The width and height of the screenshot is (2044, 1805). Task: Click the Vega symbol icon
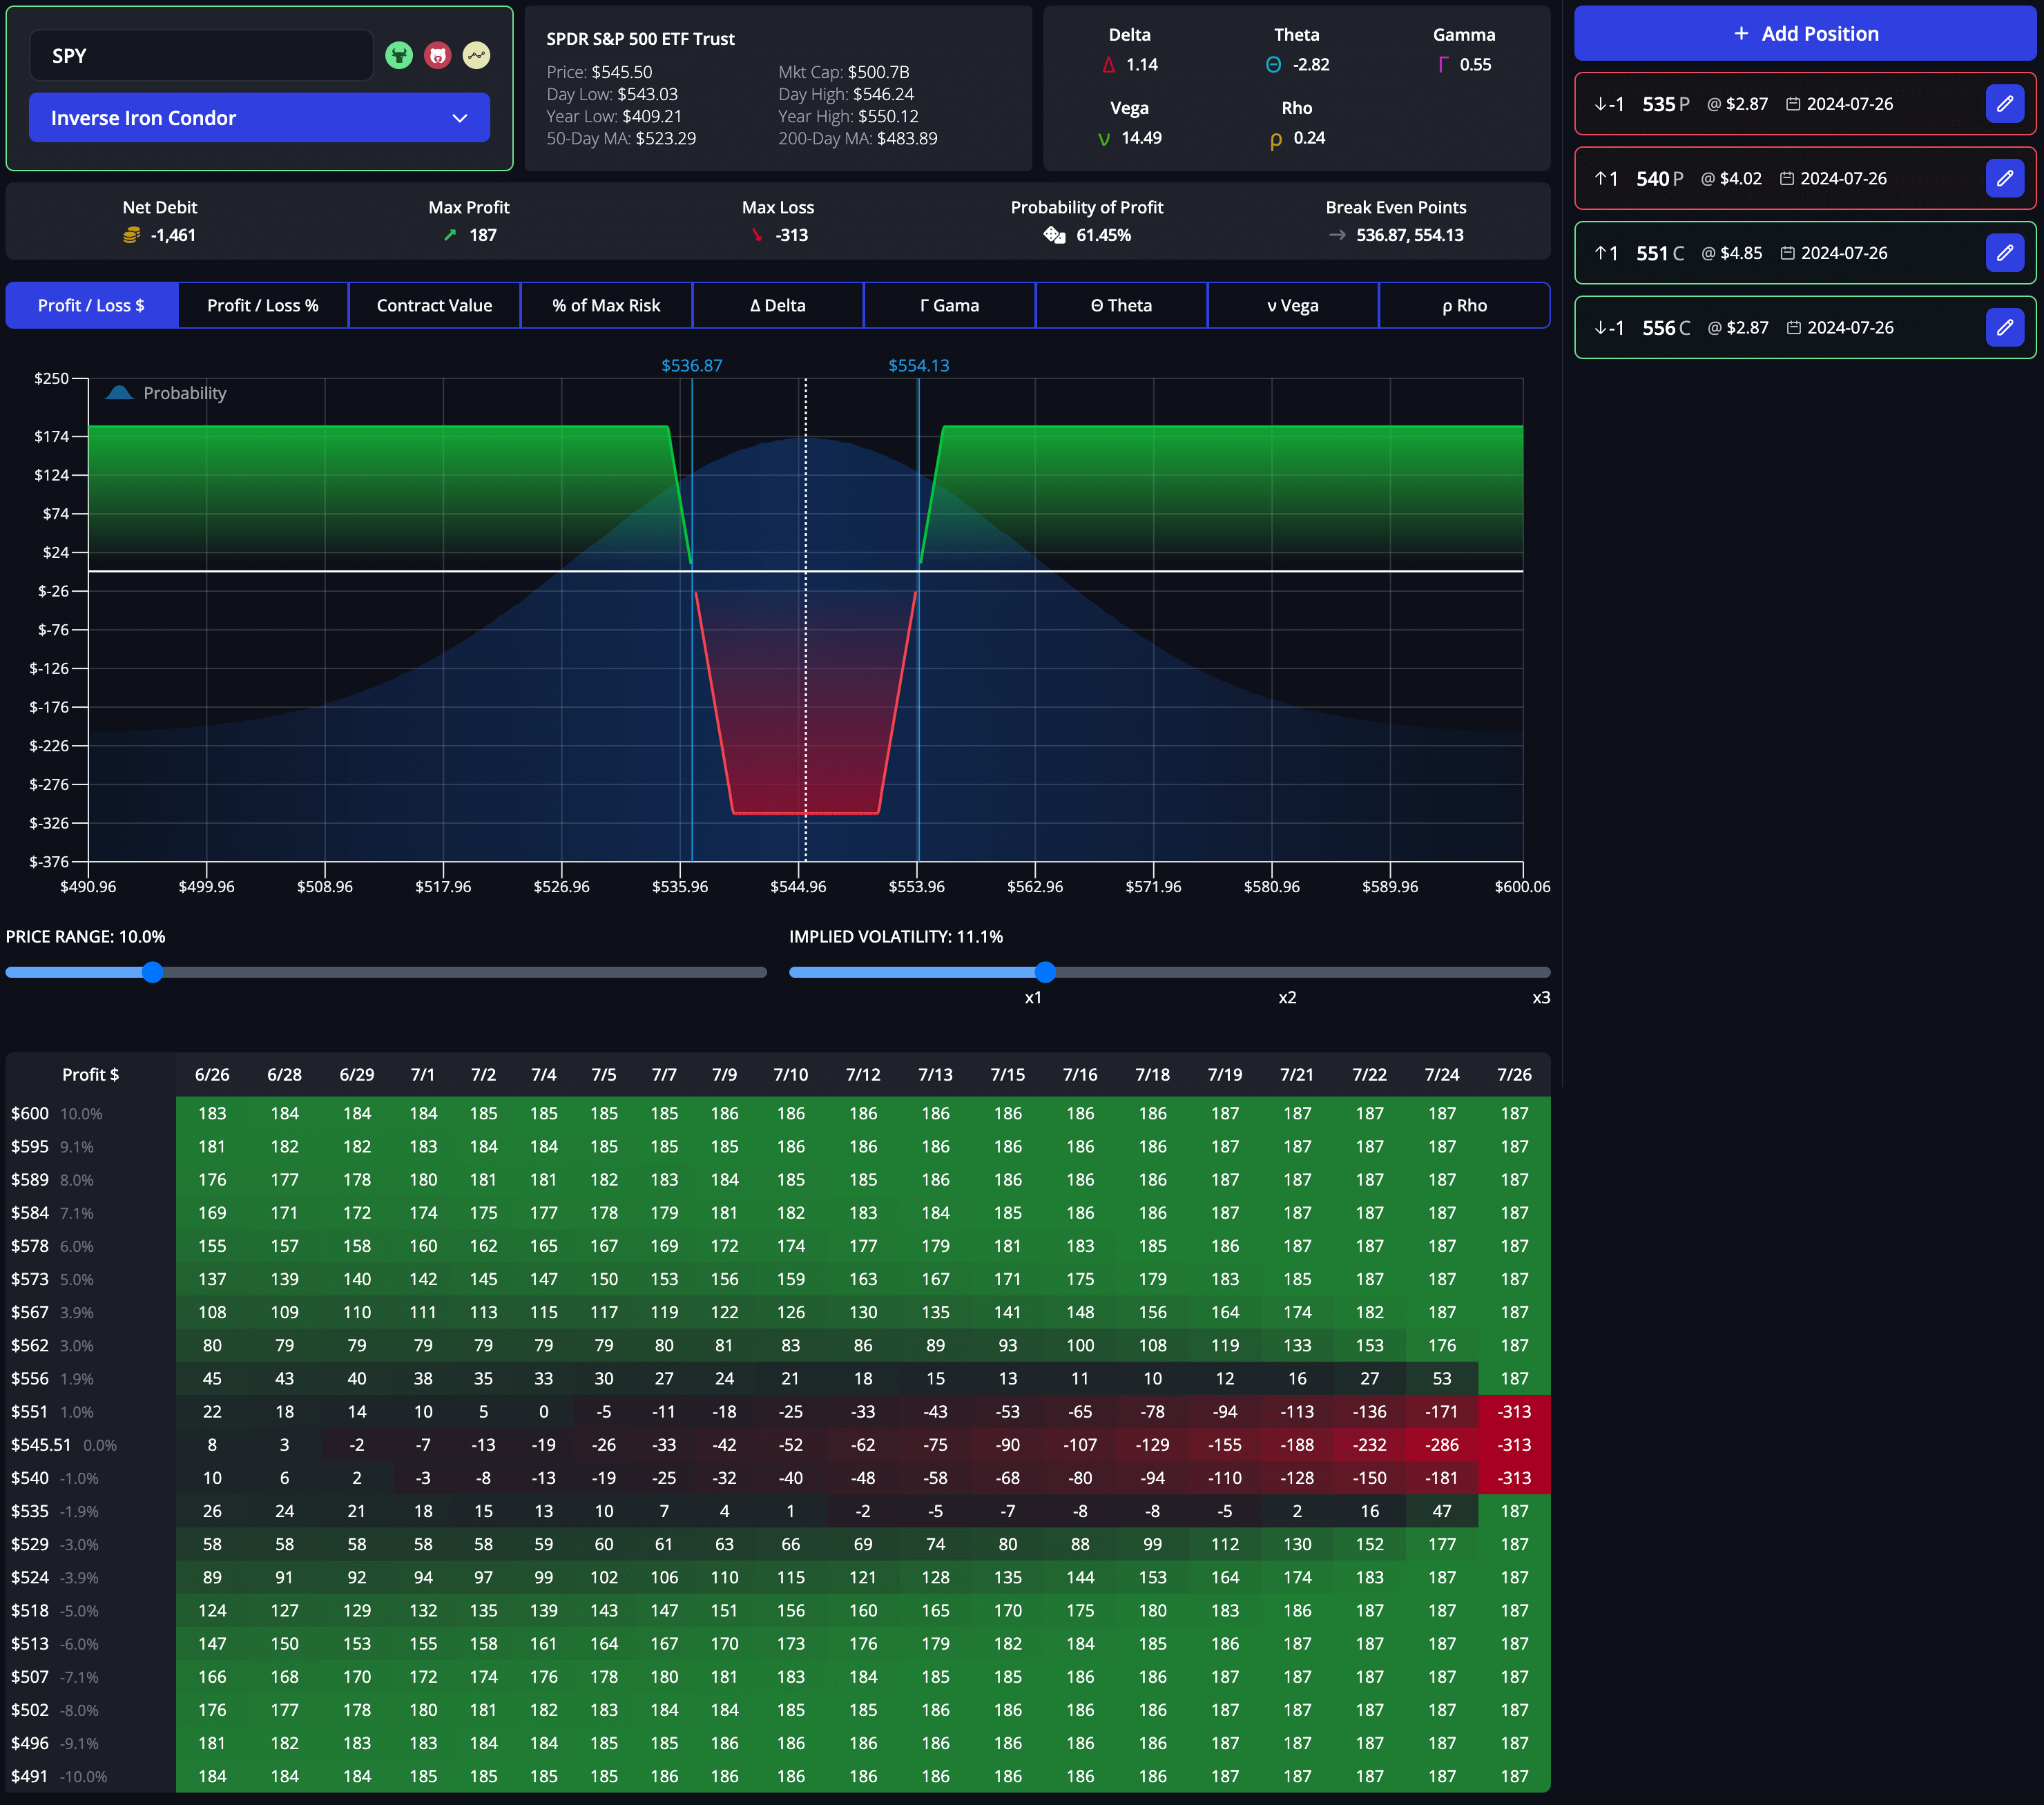point(1104,139)
